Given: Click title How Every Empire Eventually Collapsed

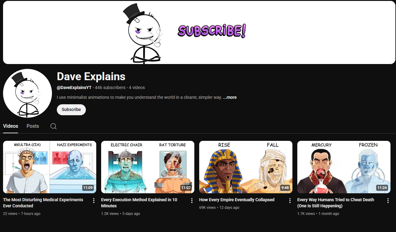Looking at the screenshot, I should pyautogui.click(x=237, y=200).
